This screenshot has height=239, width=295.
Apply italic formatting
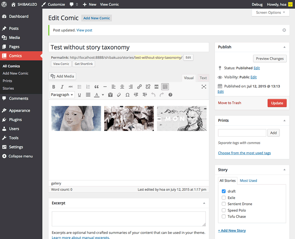tap(62, 87)
